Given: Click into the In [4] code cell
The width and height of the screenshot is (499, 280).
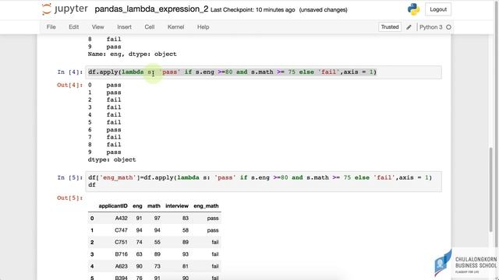Looking at the screenshot, I should [264, 72].
